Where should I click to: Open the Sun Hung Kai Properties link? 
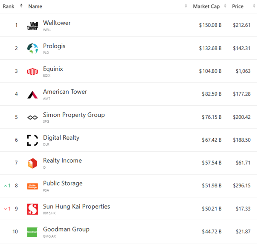(x=76, y=207)
